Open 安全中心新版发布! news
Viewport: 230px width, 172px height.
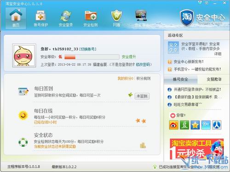pyautogui.click(x=189, y=62)
